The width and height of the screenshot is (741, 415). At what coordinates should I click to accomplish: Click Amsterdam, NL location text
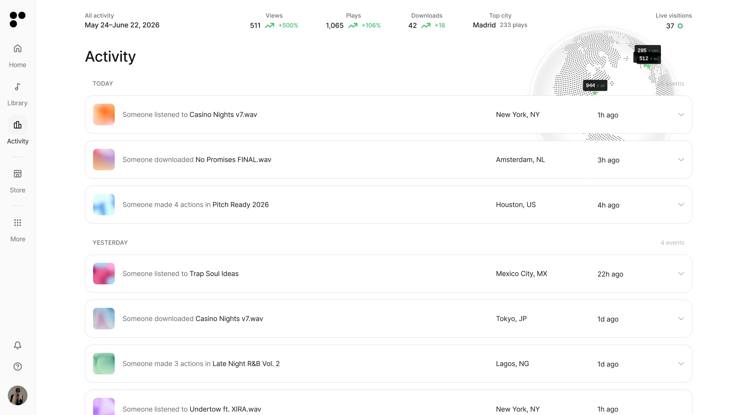[520, 160]
